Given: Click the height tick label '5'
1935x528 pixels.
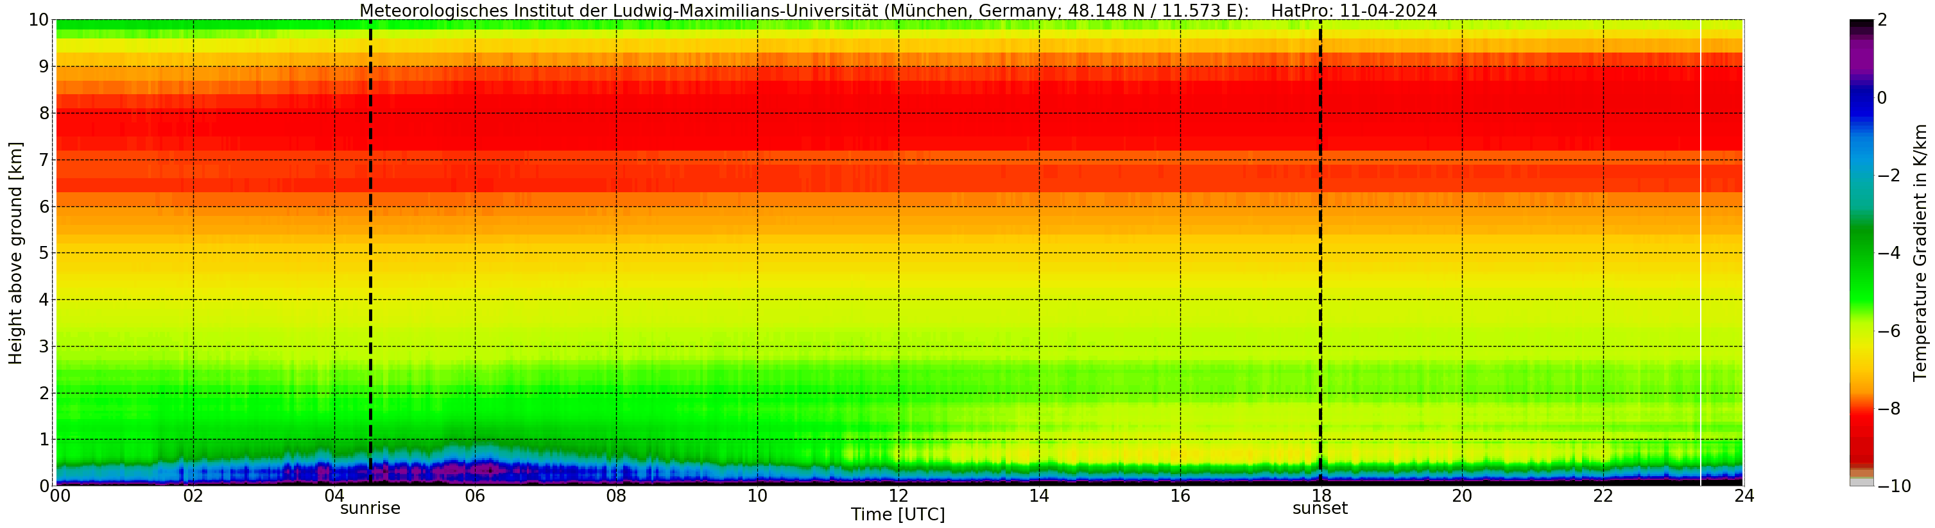Looking at the screenshot, I should pyautogui.click(x=44, y=252).
